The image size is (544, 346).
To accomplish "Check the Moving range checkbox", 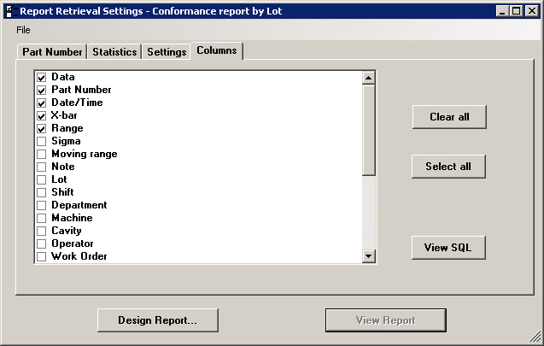I will [41, 154].
